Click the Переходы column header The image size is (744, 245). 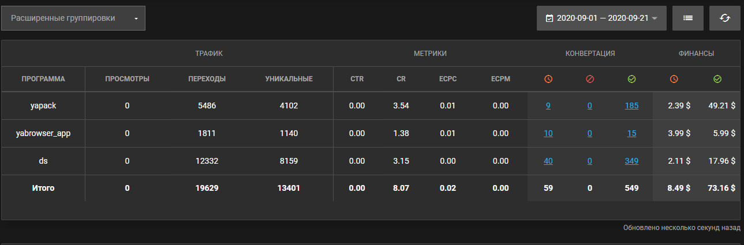tap(207, 79)
